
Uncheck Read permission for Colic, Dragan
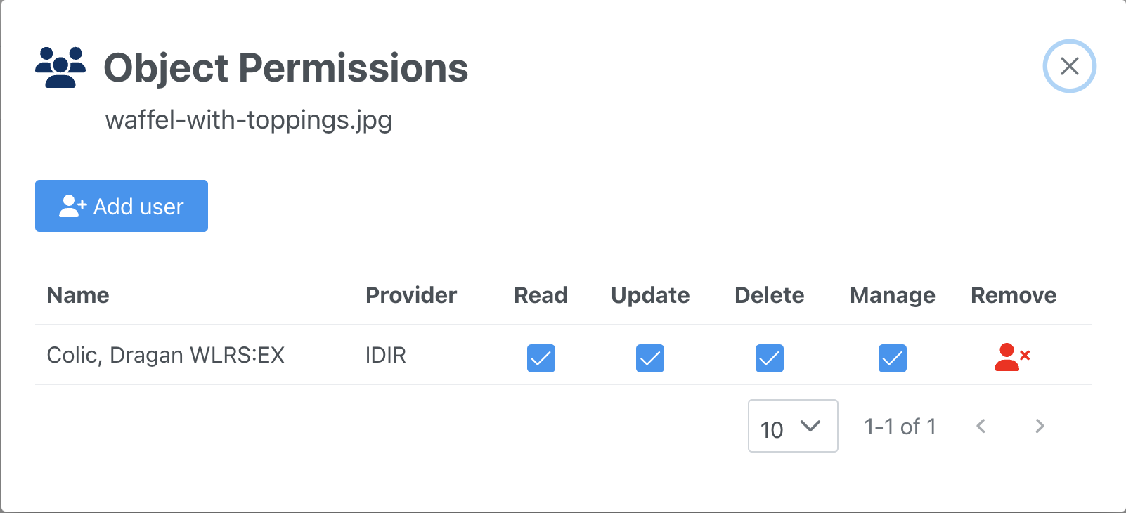click(x=541, y=358)
